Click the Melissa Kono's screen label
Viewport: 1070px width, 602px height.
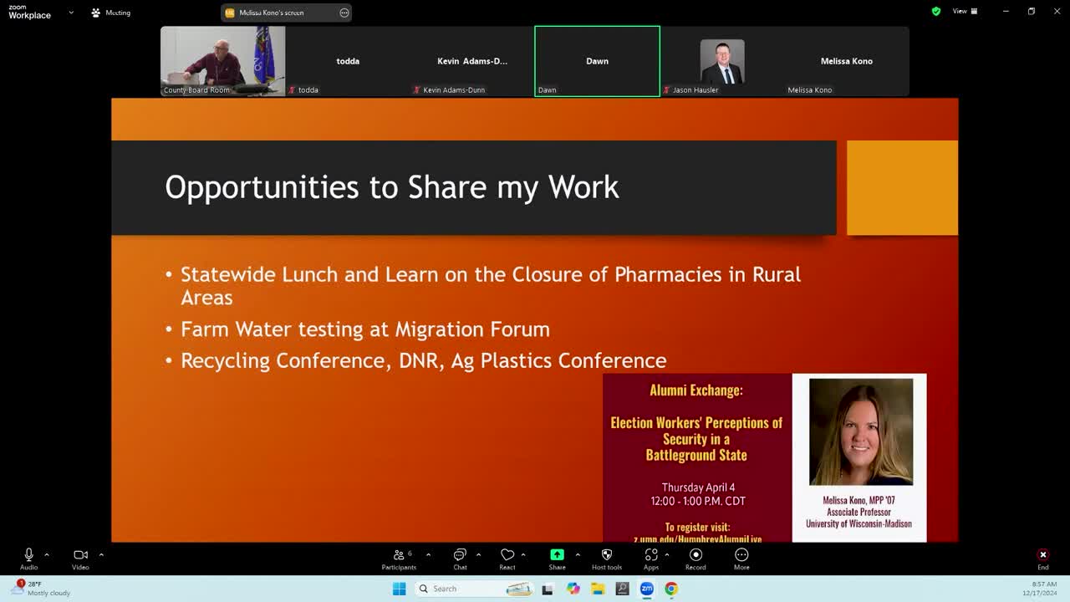(272, 13)
